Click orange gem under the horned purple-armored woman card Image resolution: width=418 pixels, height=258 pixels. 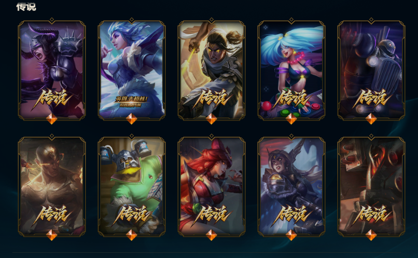[x=52, y=119]
